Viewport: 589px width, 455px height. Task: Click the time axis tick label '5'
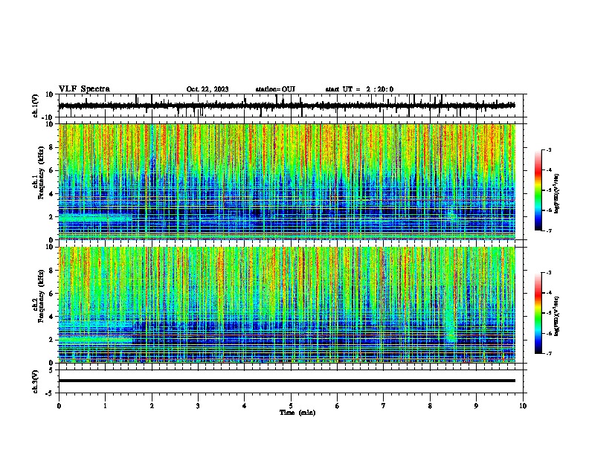pyautogui.click(x=291, y=406)
